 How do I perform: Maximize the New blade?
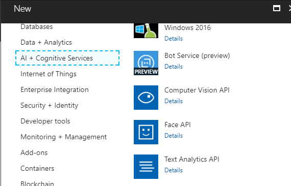pos(277,8)
